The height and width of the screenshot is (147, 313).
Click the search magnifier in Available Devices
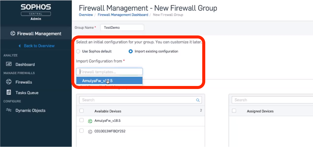pyautogui.click(x=198, y=100)
